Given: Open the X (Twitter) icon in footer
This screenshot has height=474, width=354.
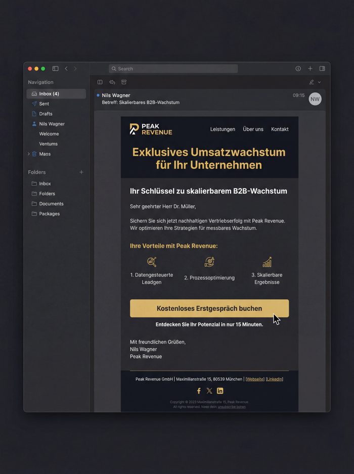Looking at the screenshot, I should (209, 391).
